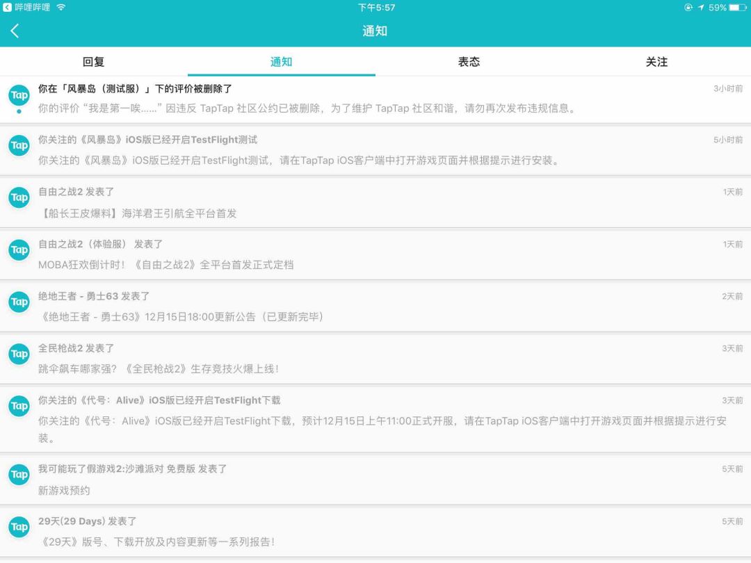The height and width of the screenshot is (563, 751).
Task: Open 绝地王者 - 勇士63 发表了 title
Action: (x=94, y=296)
